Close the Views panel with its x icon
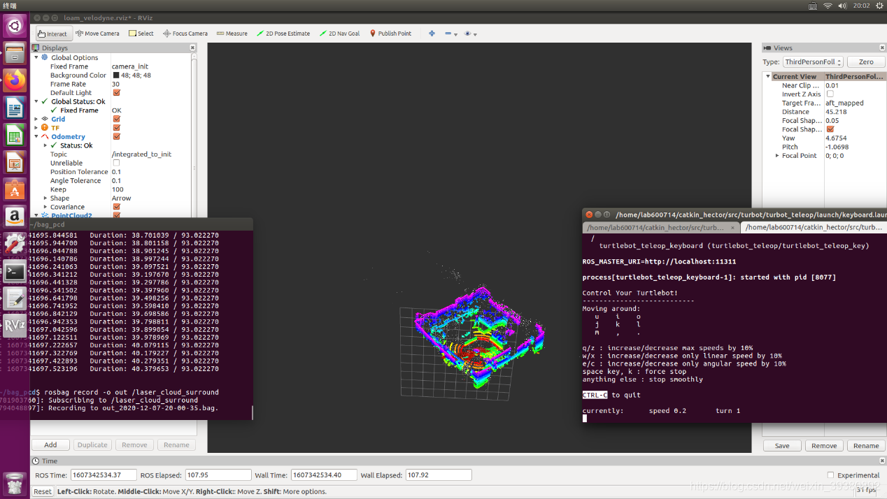The image size is (887, 499). point(881,48)
